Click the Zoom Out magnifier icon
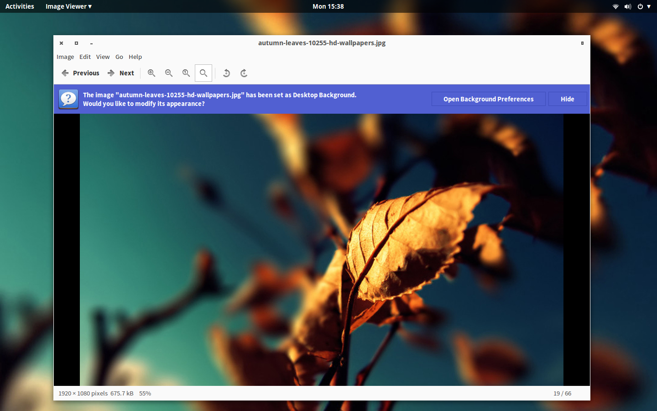 tap(169, 73)
